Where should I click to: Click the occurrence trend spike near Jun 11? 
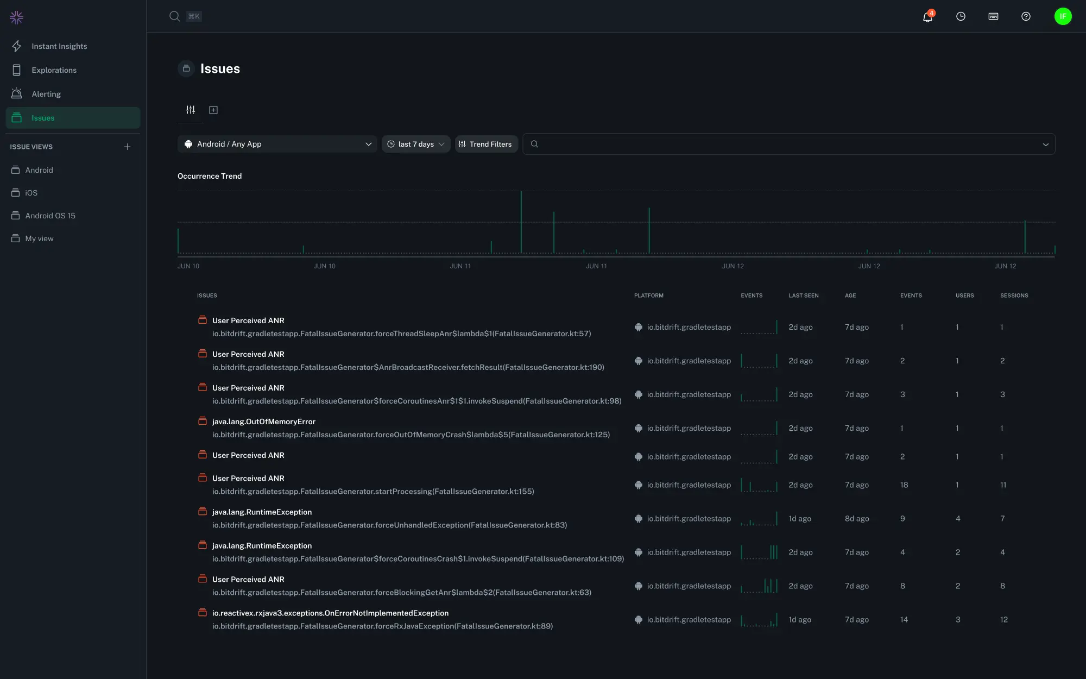pyautogui.click(x=522, y=223)
